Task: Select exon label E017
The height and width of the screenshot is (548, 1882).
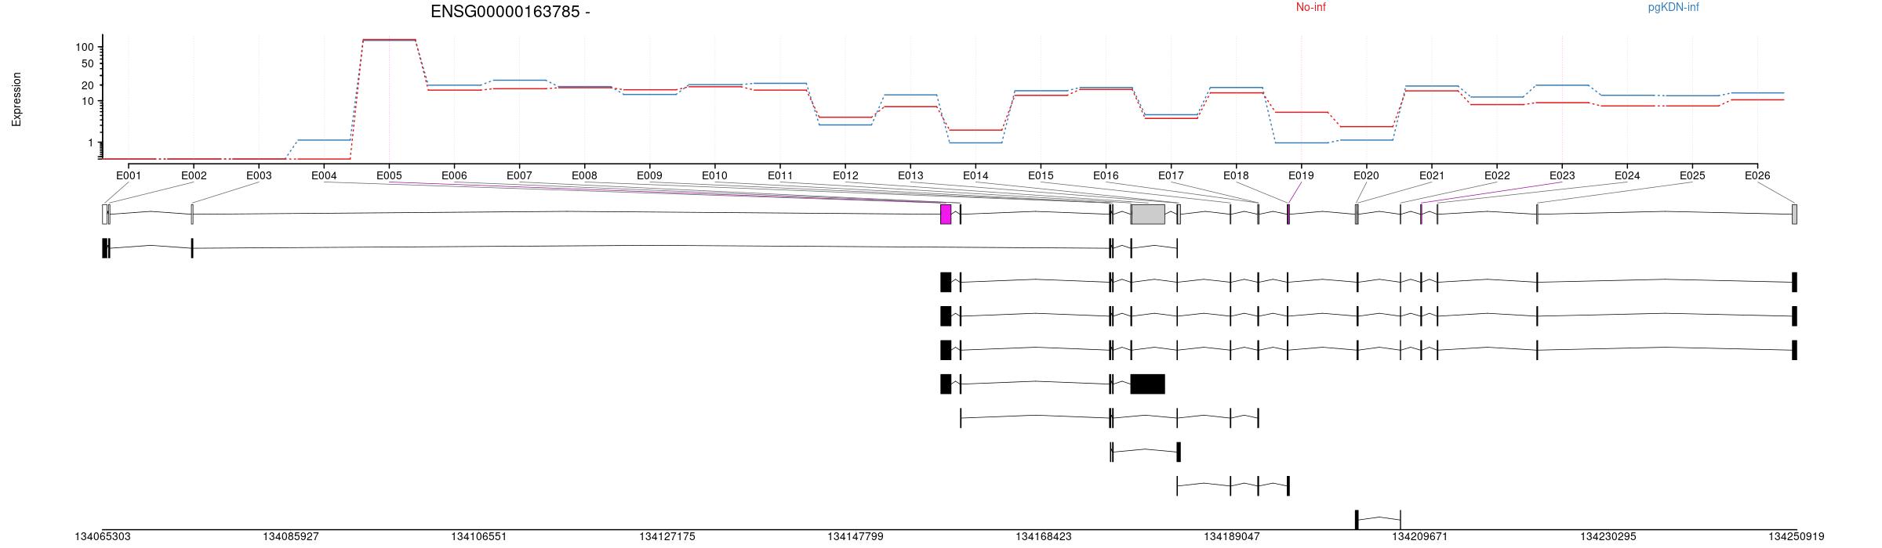Action: (1171, 176)
